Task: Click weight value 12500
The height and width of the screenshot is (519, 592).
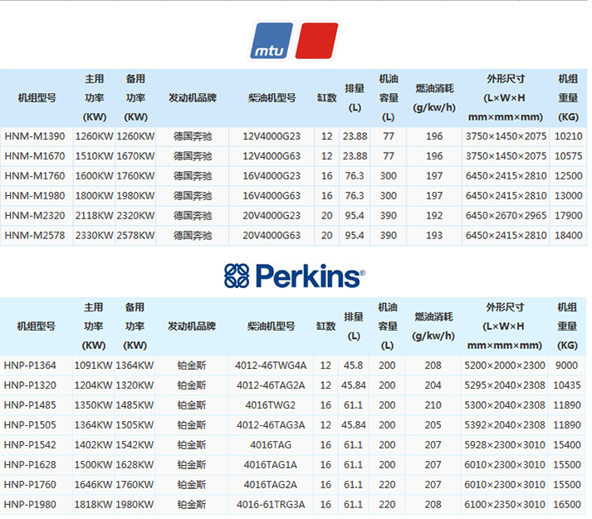Action: (568, 176)
